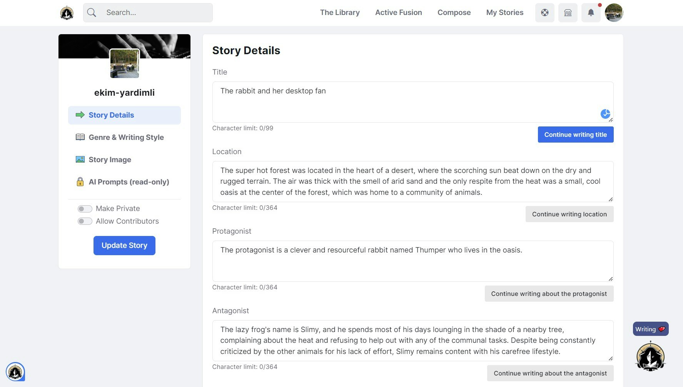
Task: Toggle the Make Private switch
Action: (x=85, y=209)
